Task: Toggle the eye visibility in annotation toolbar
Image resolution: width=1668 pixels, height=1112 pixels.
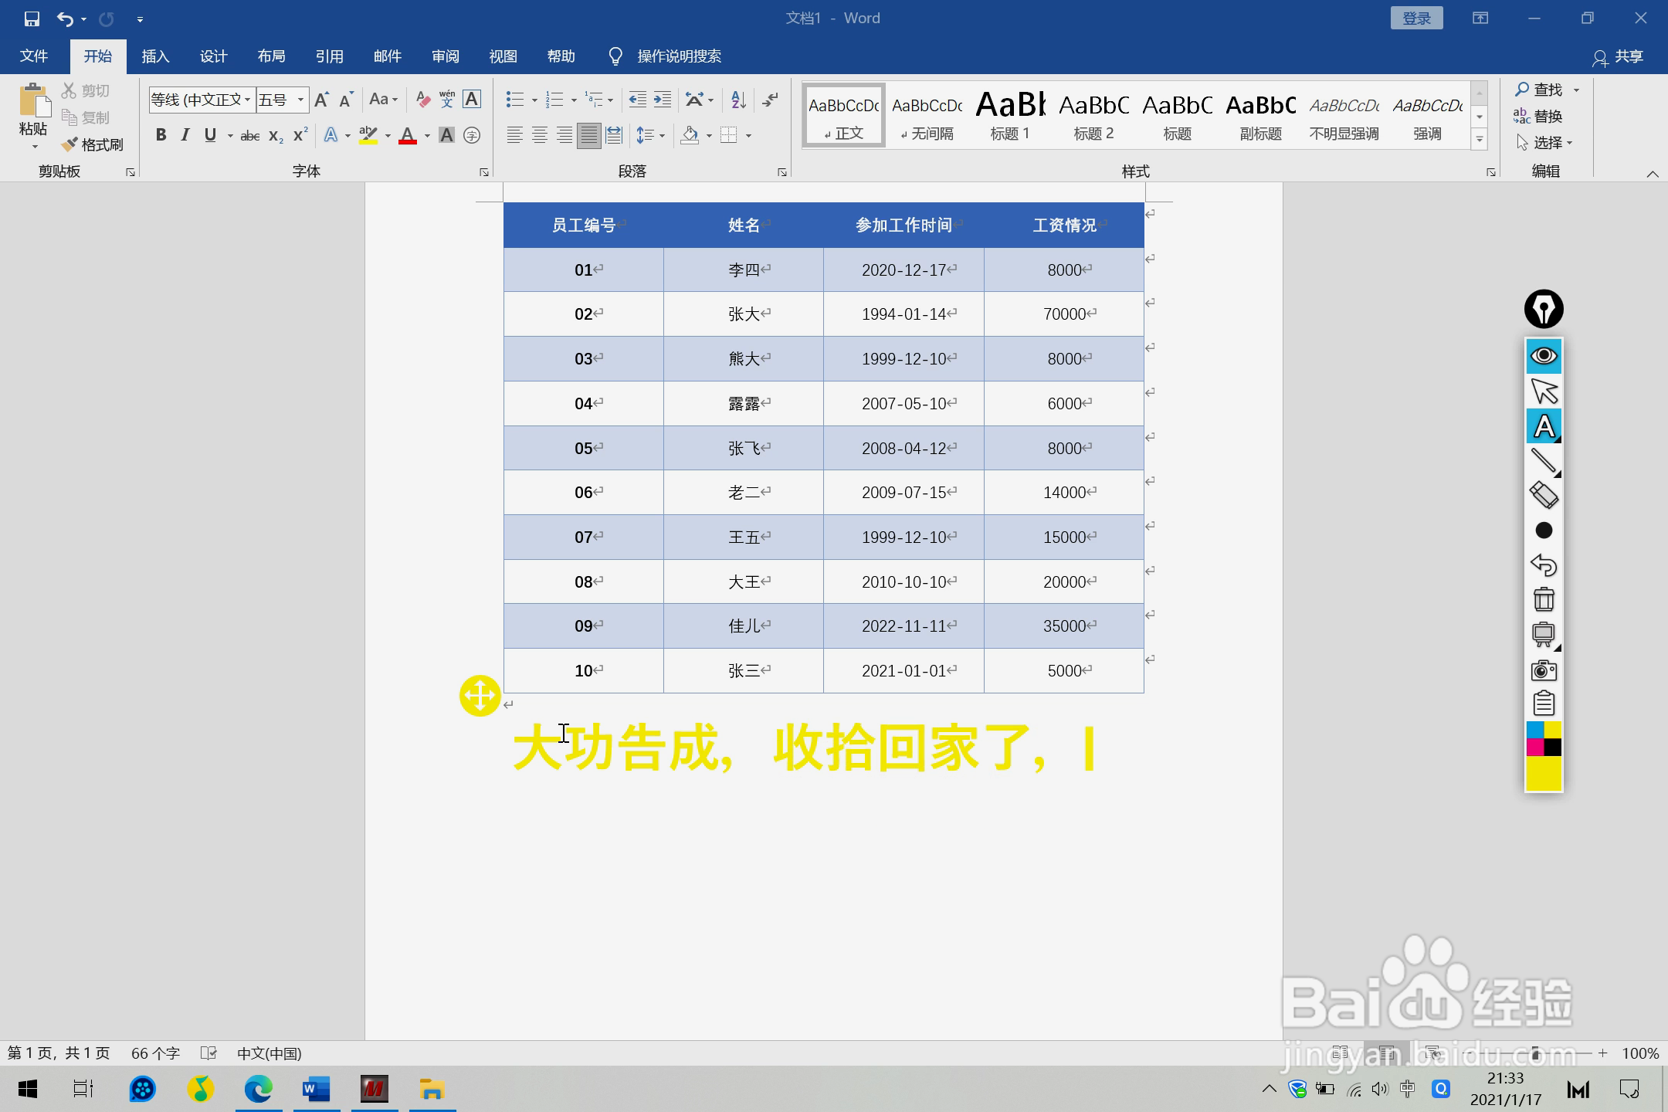Action: [1542, 355]
